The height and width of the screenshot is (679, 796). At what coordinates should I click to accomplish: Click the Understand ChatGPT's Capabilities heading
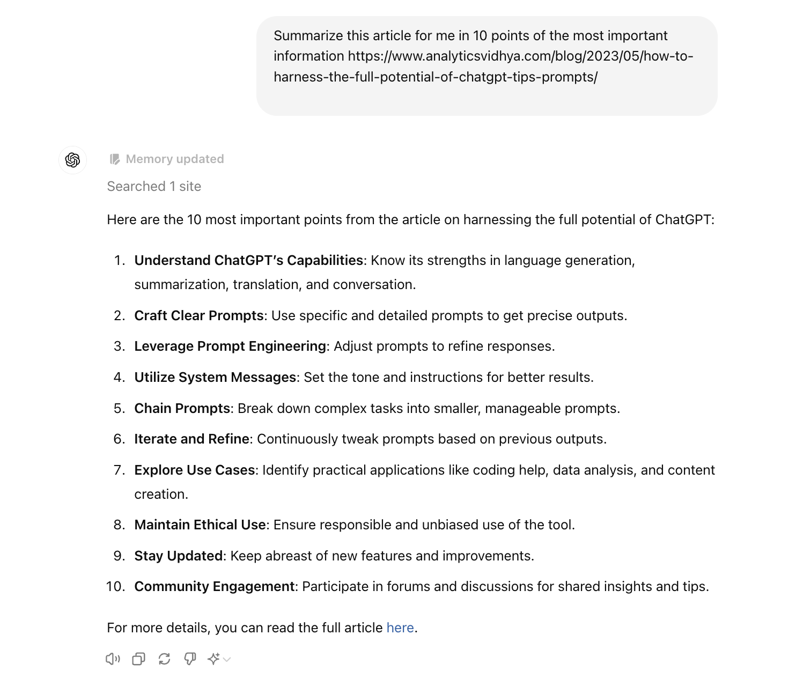[249, 260]
